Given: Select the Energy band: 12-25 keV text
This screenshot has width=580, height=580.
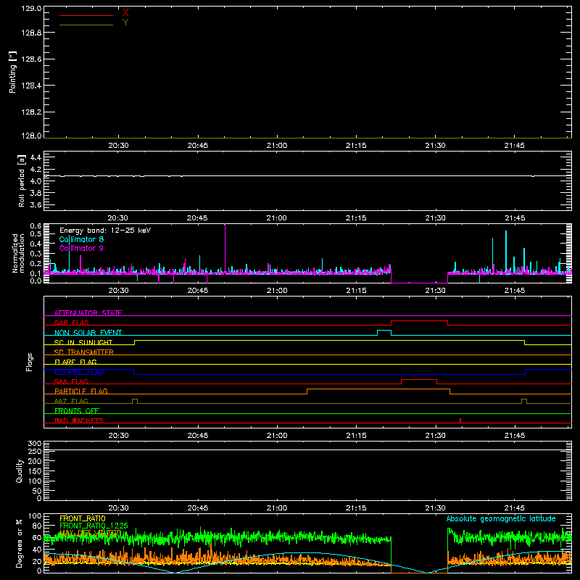Looking at the screenshot, I should coord(105,231).
